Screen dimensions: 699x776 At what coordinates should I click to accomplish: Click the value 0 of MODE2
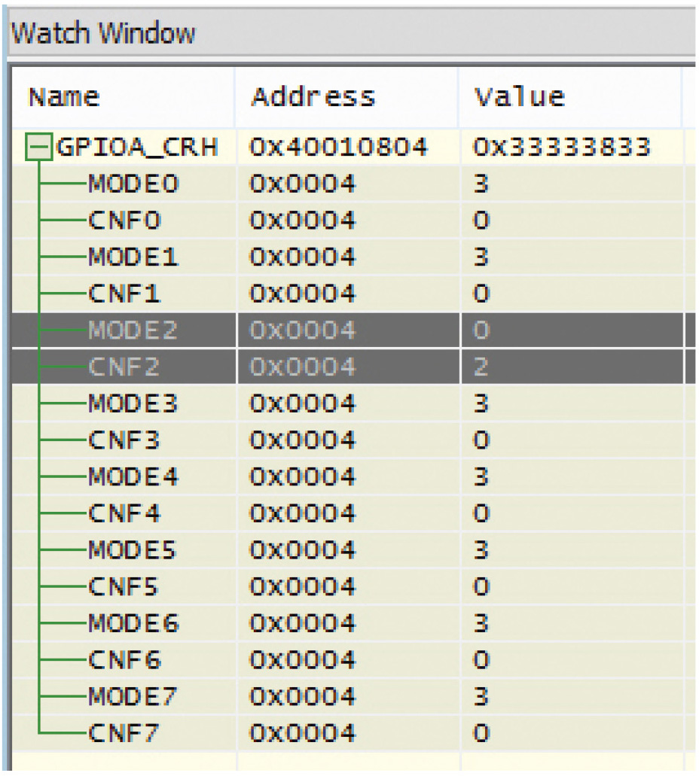pos(481,330)
